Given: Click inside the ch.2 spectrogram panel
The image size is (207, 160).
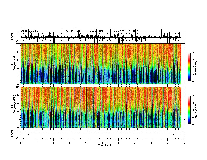Looking at the screenshot, I should pos(101,107).
